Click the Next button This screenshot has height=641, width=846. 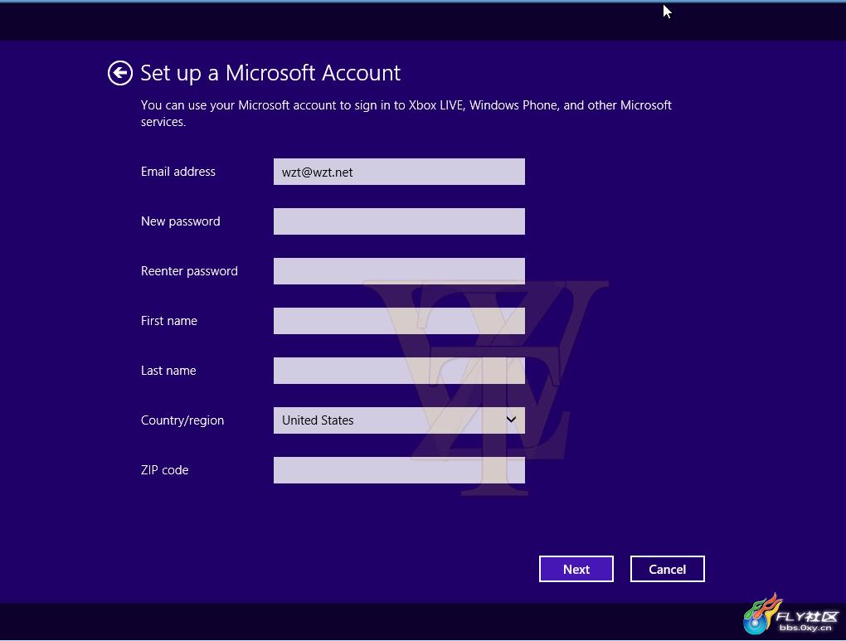pyautogui.click(x=576, y=569)
